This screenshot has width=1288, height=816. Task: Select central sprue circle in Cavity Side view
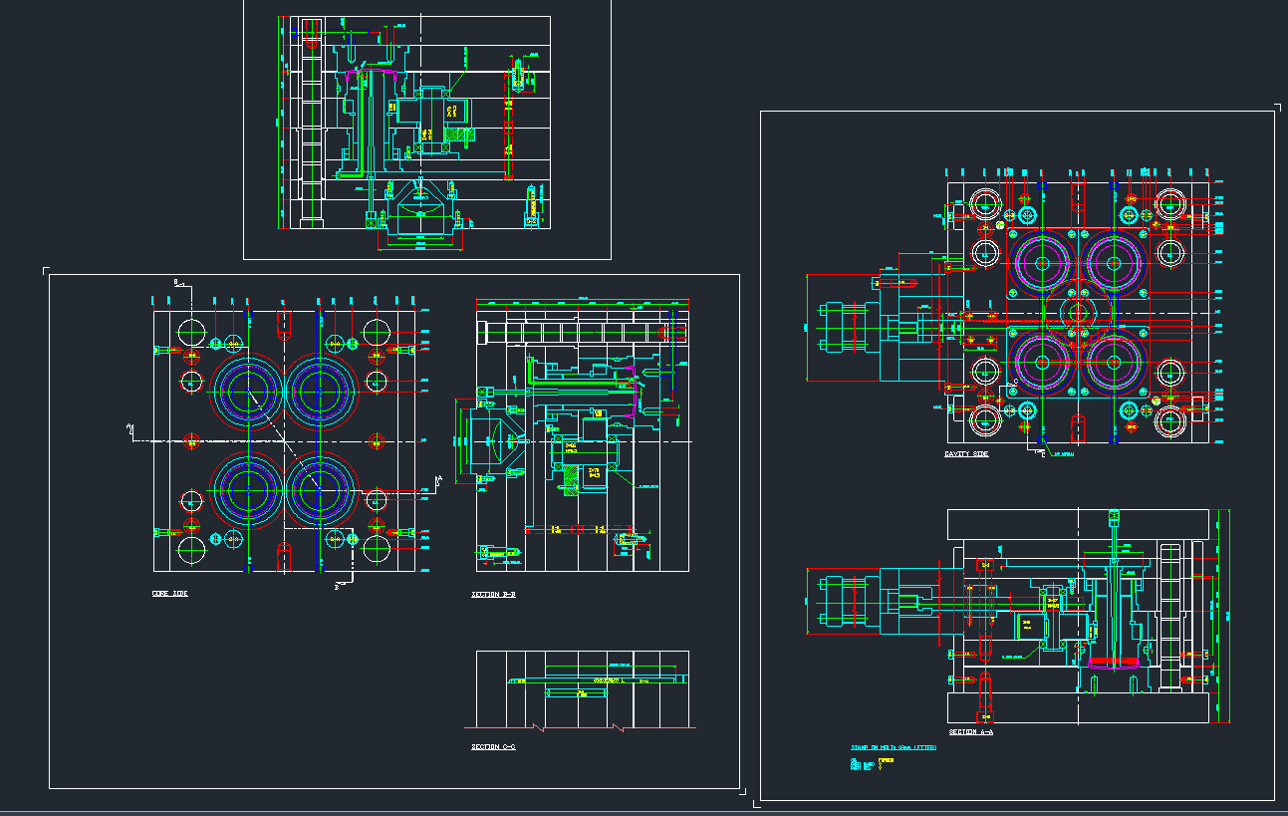coord(1078,312)
